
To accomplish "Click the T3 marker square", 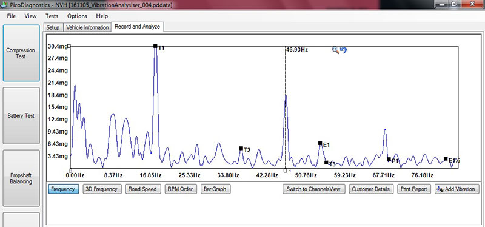I will (326, 163).
